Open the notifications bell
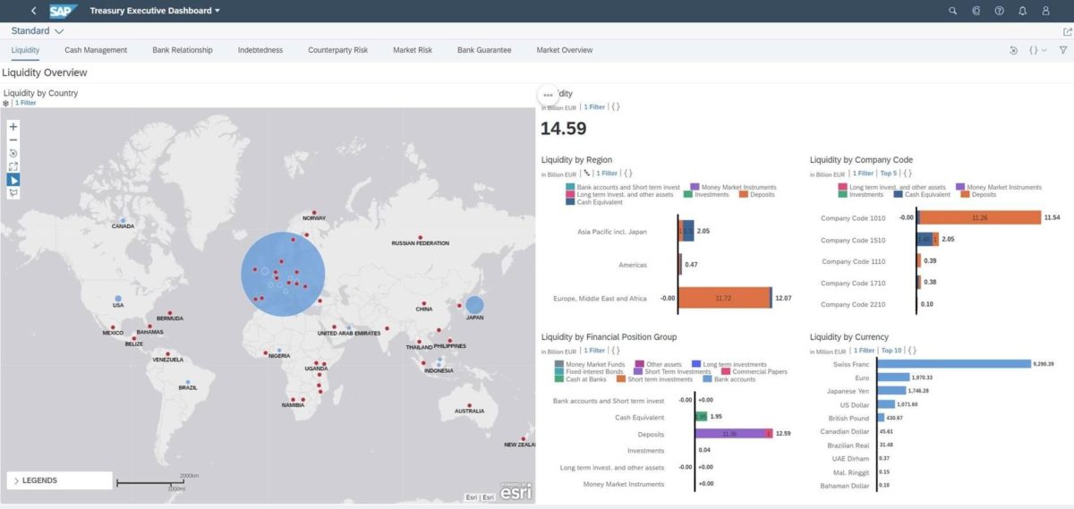 pyautogui.click(x=1022, y=11)
